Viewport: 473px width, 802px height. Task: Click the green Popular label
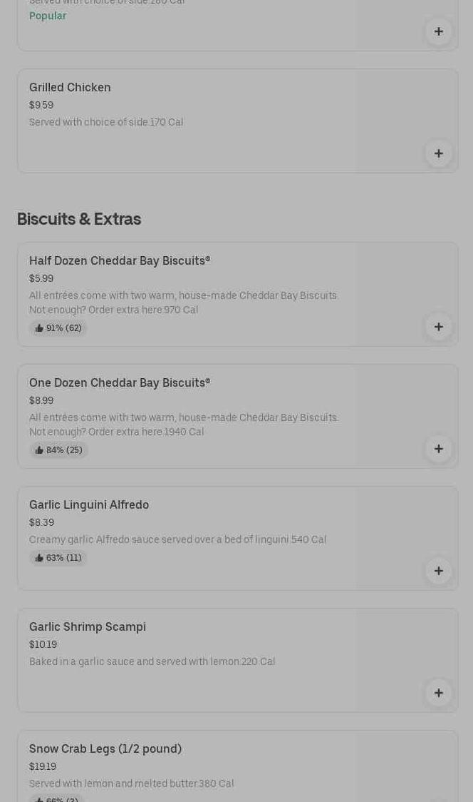click(x=48, y=16)
